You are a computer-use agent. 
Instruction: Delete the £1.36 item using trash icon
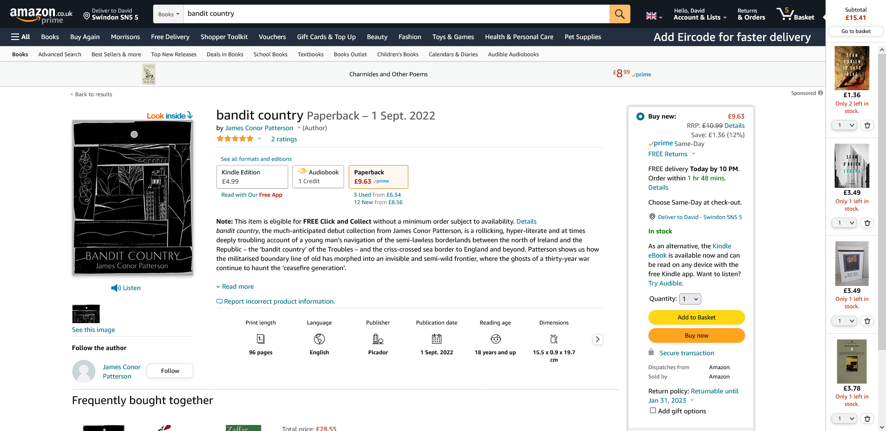tap(867, 126)
